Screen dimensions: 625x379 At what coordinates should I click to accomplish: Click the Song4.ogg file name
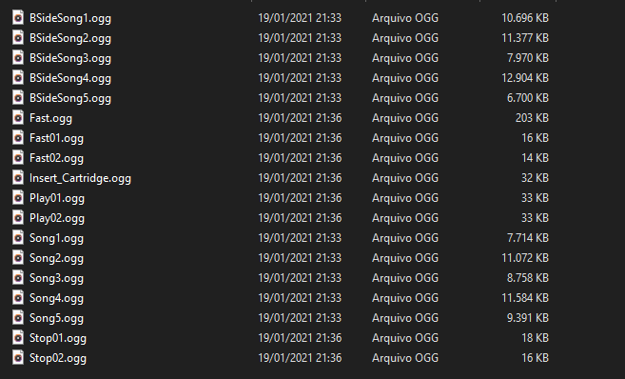(56, 298)
